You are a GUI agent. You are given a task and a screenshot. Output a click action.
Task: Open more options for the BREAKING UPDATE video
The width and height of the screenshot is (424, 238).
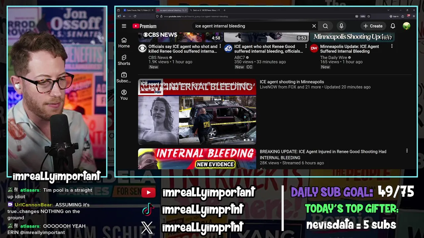coord(407,151)
